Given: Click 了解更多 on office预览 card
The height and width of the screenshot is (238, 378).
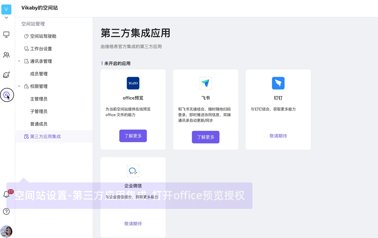Looking at the screenshot, I should pos(133,136).
